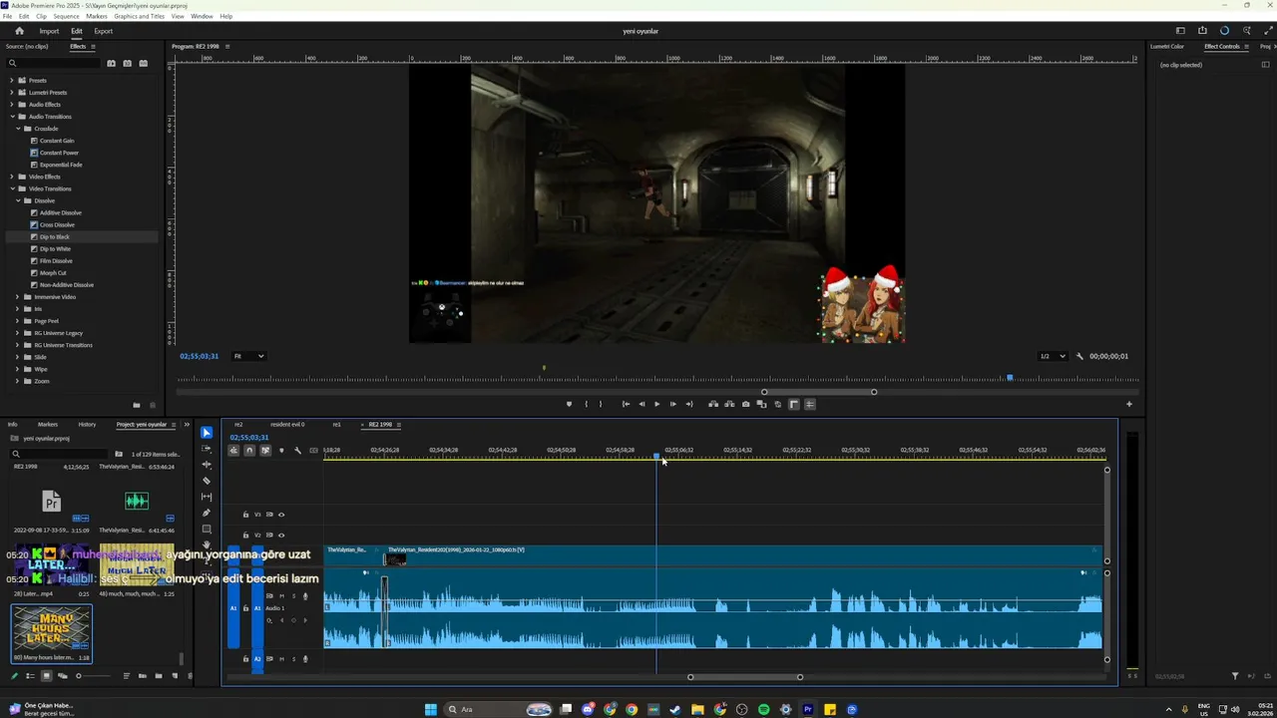Hide track V2 with its eye icon
Screen dimensions: 1277x718
281,535
